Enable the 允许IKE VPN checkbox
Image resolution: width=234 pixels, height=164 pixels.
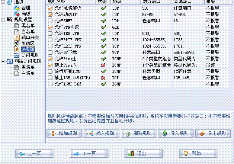[x=50, y=33]
